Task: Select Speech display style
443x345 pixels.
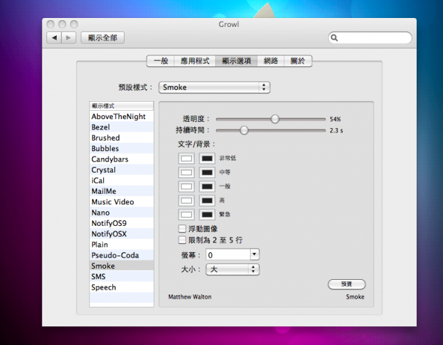Action: (122, 287)
